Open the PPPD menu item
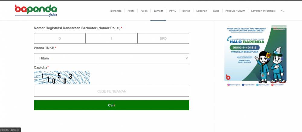302x132 pixels. click(172, 11)
